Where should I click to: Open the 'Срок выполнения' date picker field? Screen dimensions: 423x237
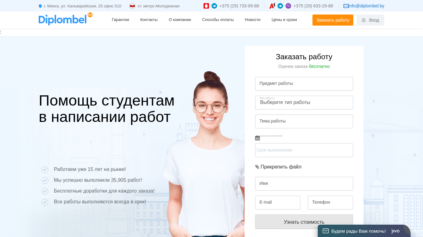(x=304, y=150)
